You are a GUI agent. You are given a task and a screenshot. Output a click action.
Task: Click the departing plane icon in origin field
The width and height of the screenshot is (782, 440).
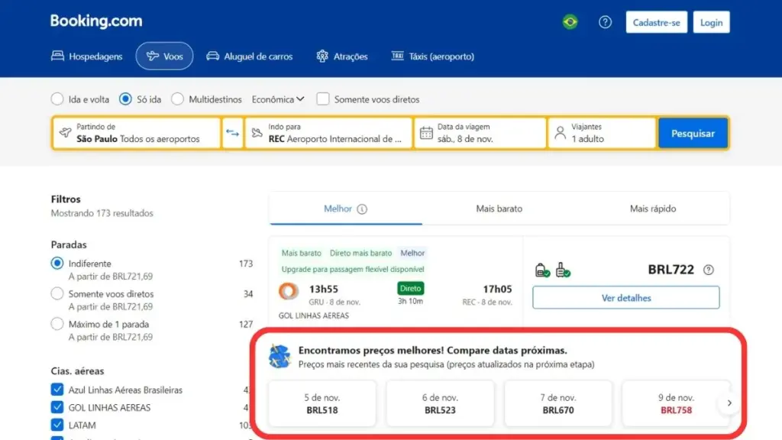pos(66,132)
